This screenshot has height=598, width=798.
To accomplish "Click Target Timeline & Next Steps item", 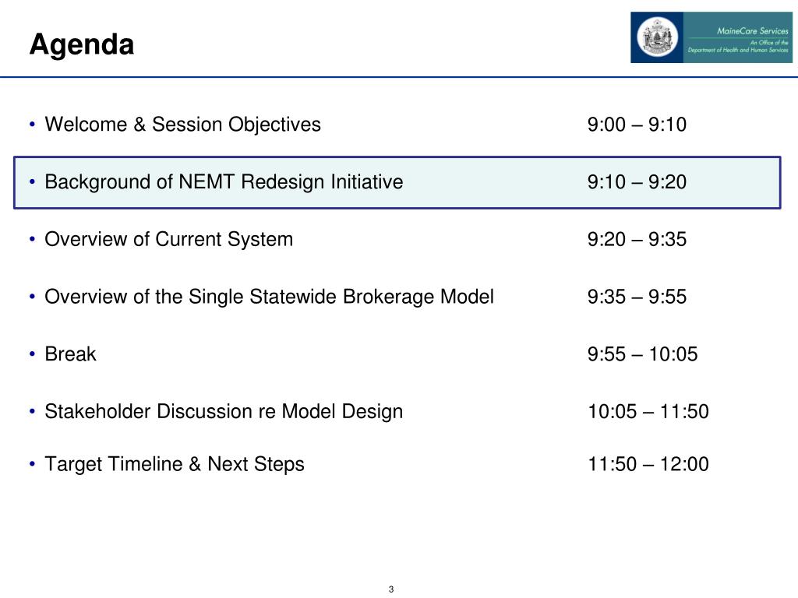I will [175, 464].
